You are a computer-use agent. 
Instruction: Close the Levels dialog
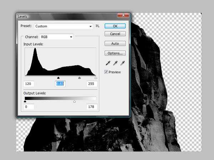(x=123, y=15)
